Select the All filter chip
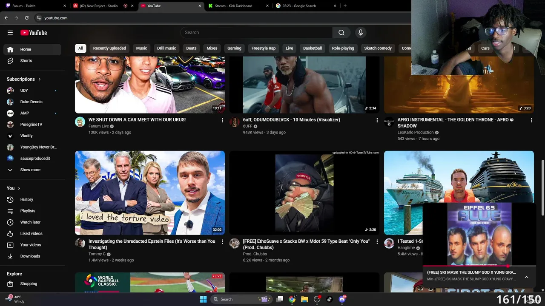 [x=80, y=48]
